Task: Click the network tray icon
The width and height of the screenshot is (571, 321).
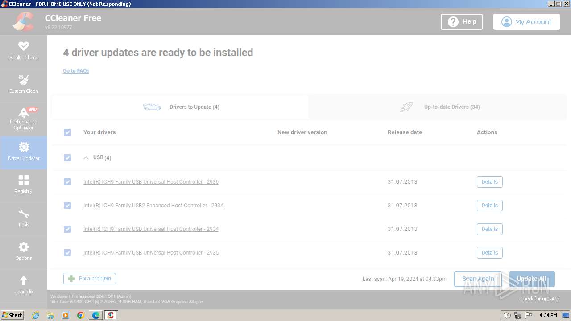Action: pos(517,315)
